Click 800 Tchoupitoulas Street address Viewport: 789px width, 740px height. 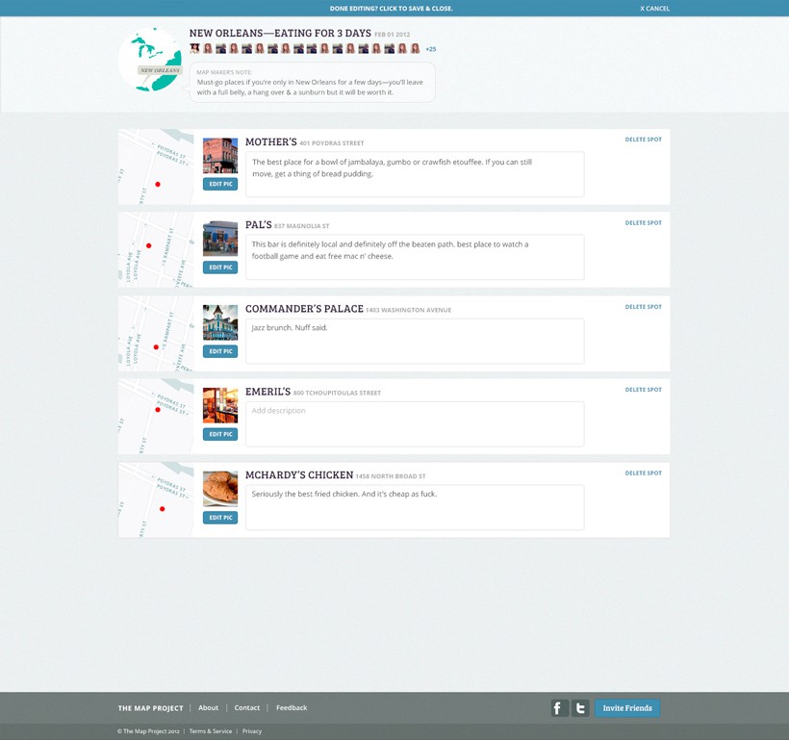click(x=337, y=394)
